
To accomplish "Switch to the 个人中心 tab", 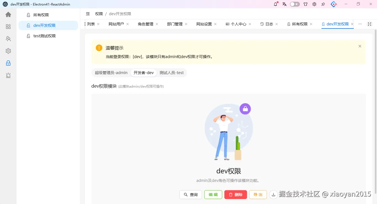I will 236,24.
